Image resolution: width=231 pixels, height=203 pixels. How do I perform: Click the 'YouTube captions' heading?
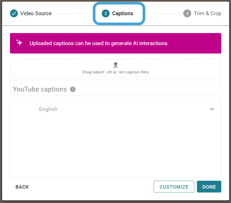tap(40, 89)
